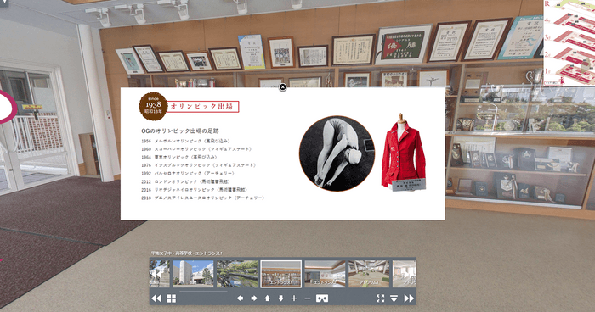Select the 2F level on floor map
Screen dimensions: 595x312
click(x=547, y=54)
